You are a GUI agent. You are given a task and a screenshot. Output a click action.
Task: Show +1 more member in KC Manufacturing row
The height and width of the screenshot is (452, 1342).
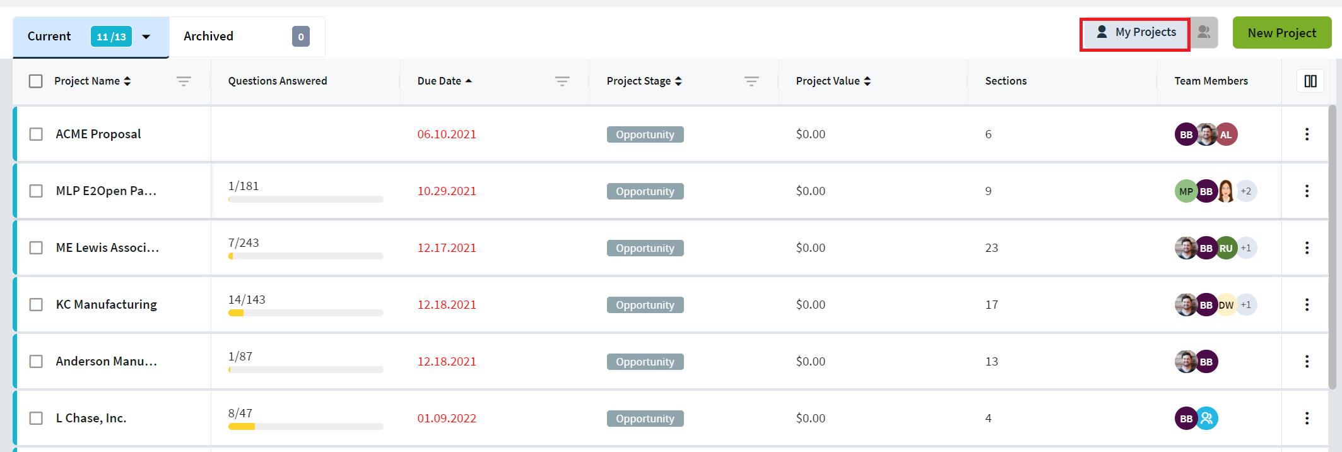[1246, 305]
